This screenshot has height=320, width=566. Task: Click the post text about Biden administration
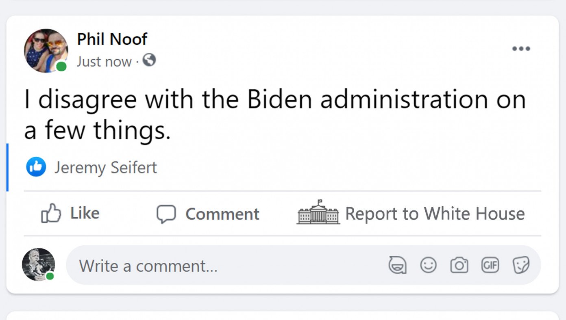275,115
